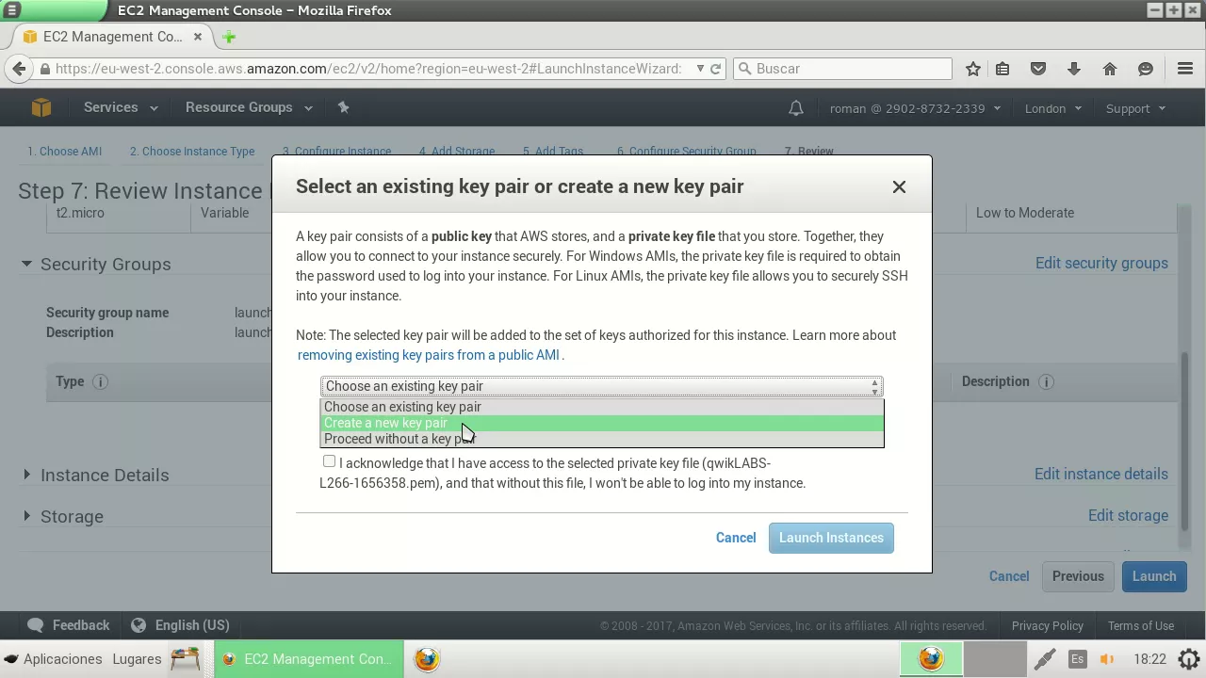The image size is (1206, 678).
Task: Click Launch Instances button in dialog
Action: tap(831, 538)
